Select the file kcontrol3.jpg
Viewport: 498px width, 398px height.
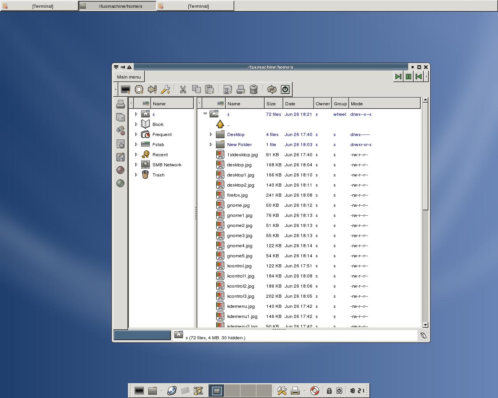coord(240,296)
